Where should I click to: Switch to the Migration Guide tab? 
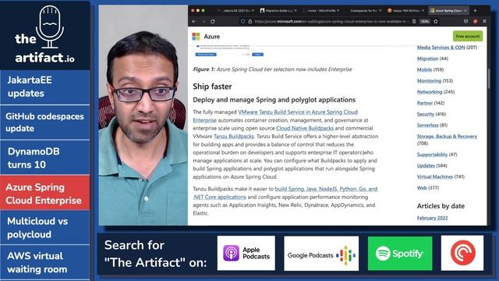click(278, 10)
